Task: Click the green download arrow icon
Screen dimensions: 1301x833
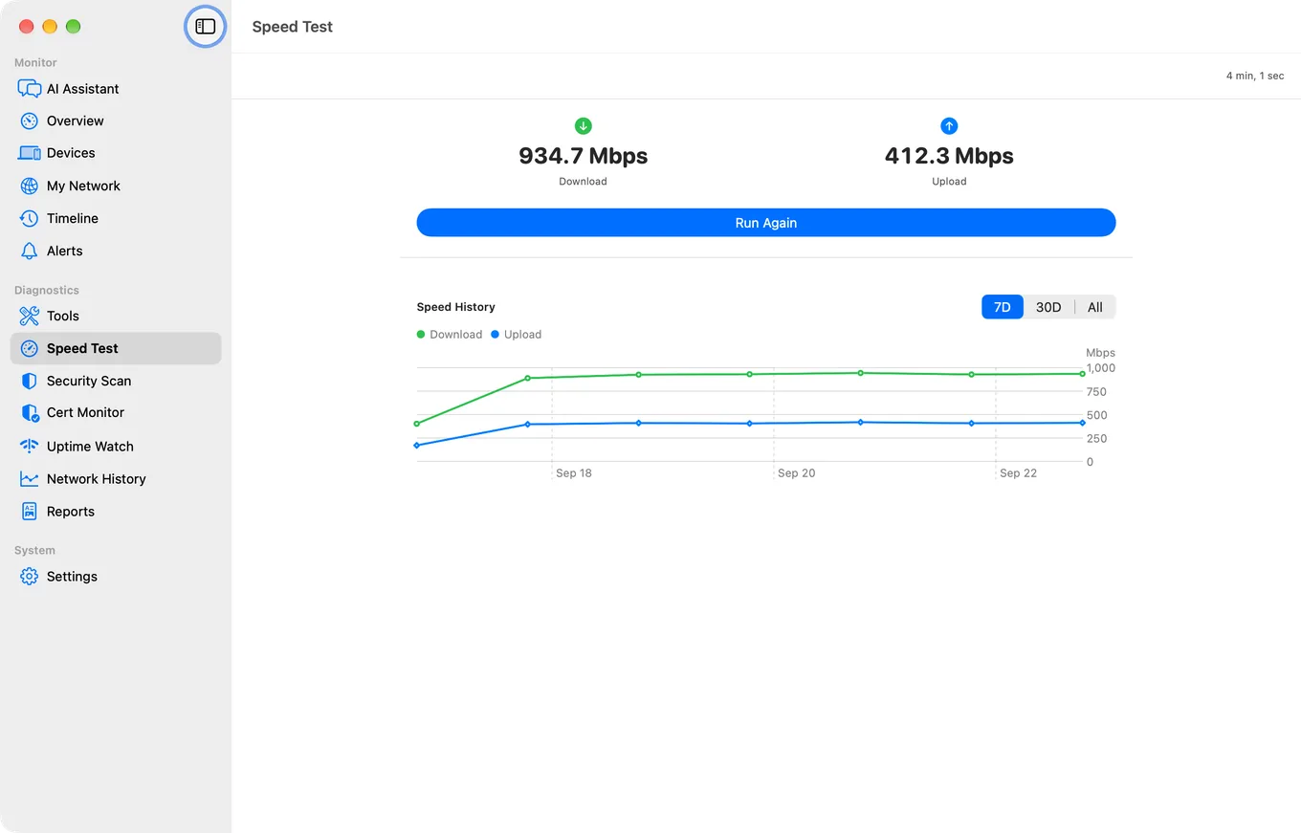Action: tap(583, 126)
